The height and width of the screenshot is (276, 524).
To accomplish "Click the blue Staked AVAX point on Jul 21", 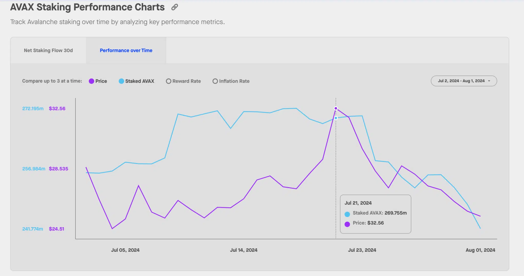I will (x=336, y=118).
